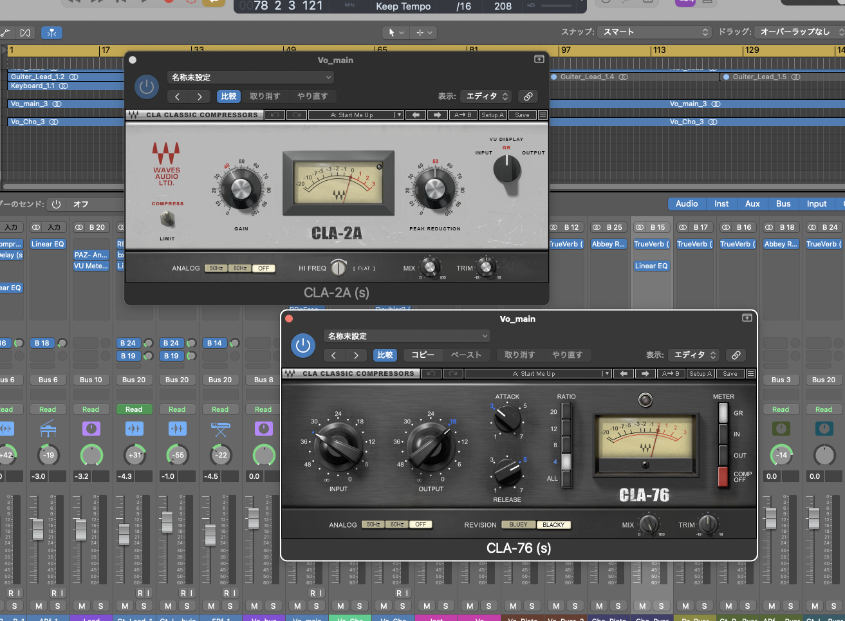Image resolution: width=845 pixels, height=621 pixels.
Task: Click the コピー button in CLA-76 window
Action: [423, 355]
